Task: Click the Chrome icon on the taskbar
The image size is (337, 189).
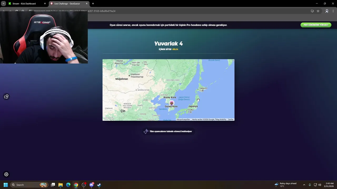Action: click(76, 185)
